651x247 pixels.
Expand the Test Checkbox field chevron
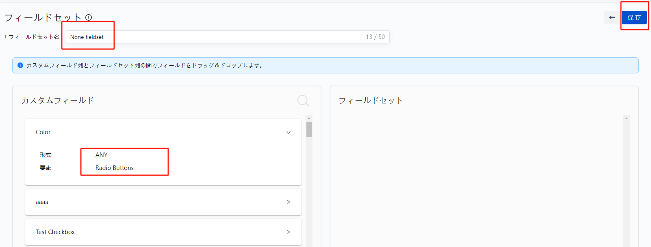[x=289, y=232]
